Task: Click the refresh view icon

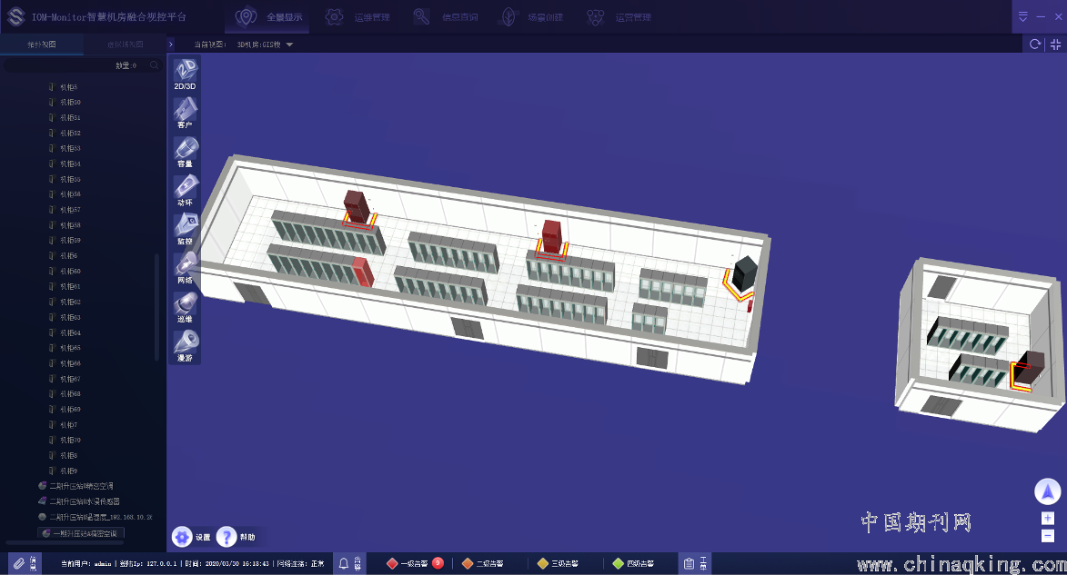Action: [x=1035, y=45]
